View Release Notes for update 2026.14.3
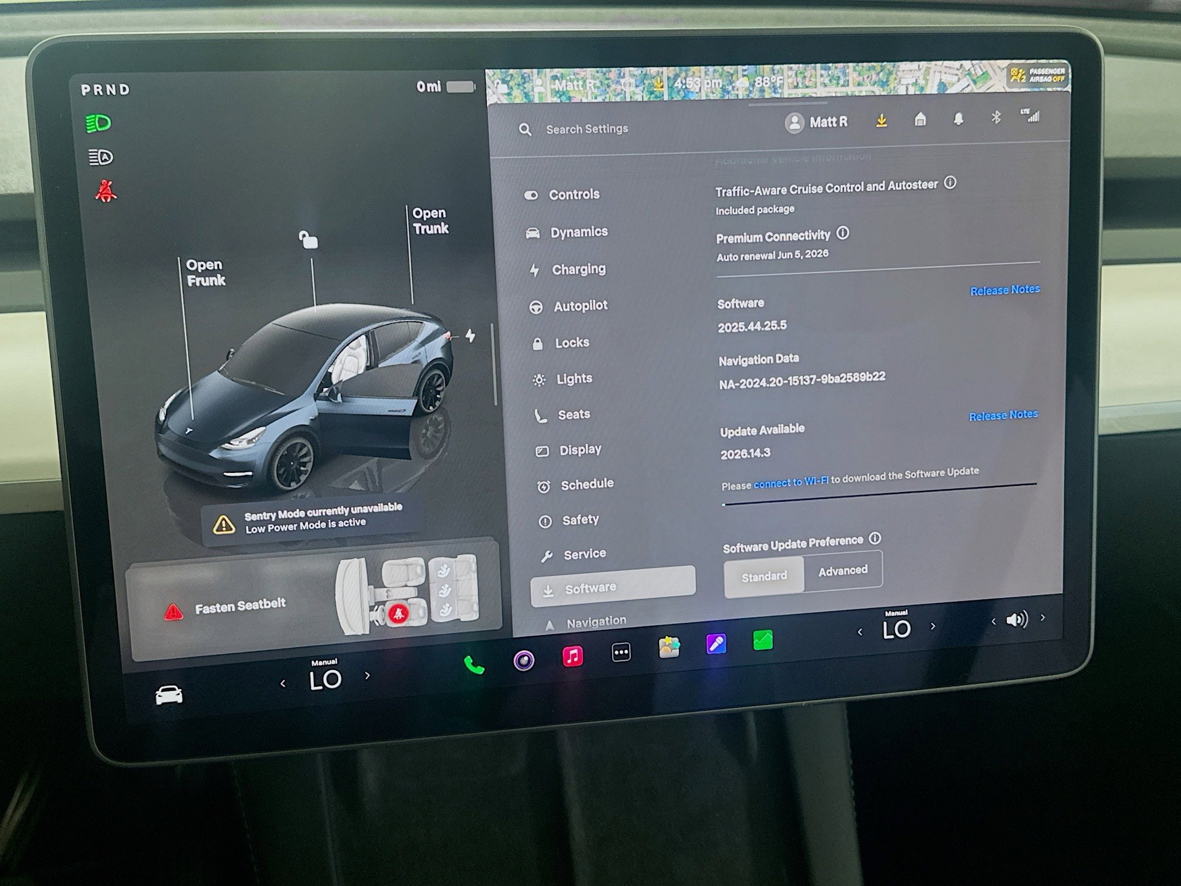 (1003, 415)
